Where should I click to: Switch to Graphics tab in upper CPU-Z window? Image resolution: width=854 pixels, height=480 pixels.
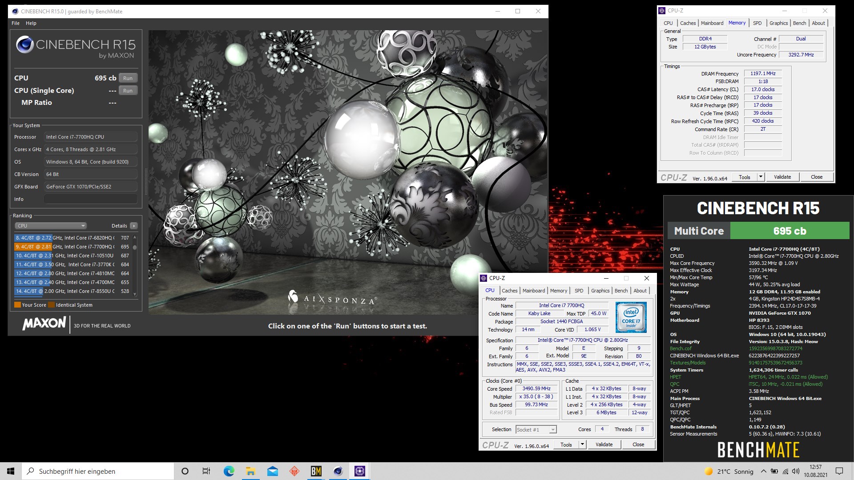click(778, 23)
